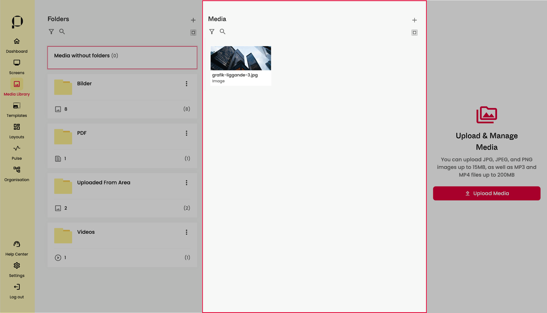Open the Help Center
The image size is (547, 313).
tap(17, 248)
